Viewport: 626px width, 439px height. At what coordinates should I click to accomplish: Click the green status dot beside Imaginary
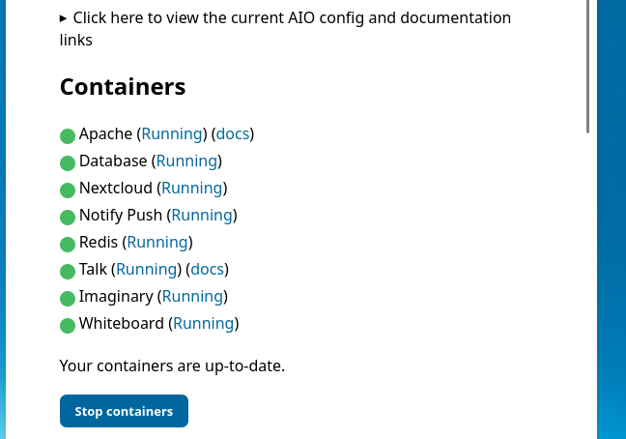[68, 298]
